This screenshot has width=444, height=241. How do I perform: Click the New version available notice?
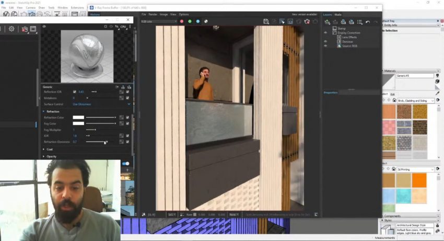point(305,14)
